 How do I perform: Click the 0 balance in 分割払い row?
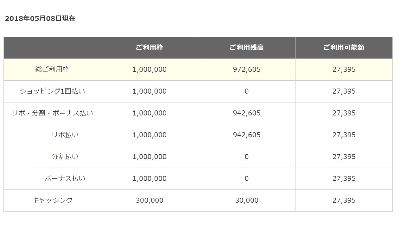tap(246, 157)
